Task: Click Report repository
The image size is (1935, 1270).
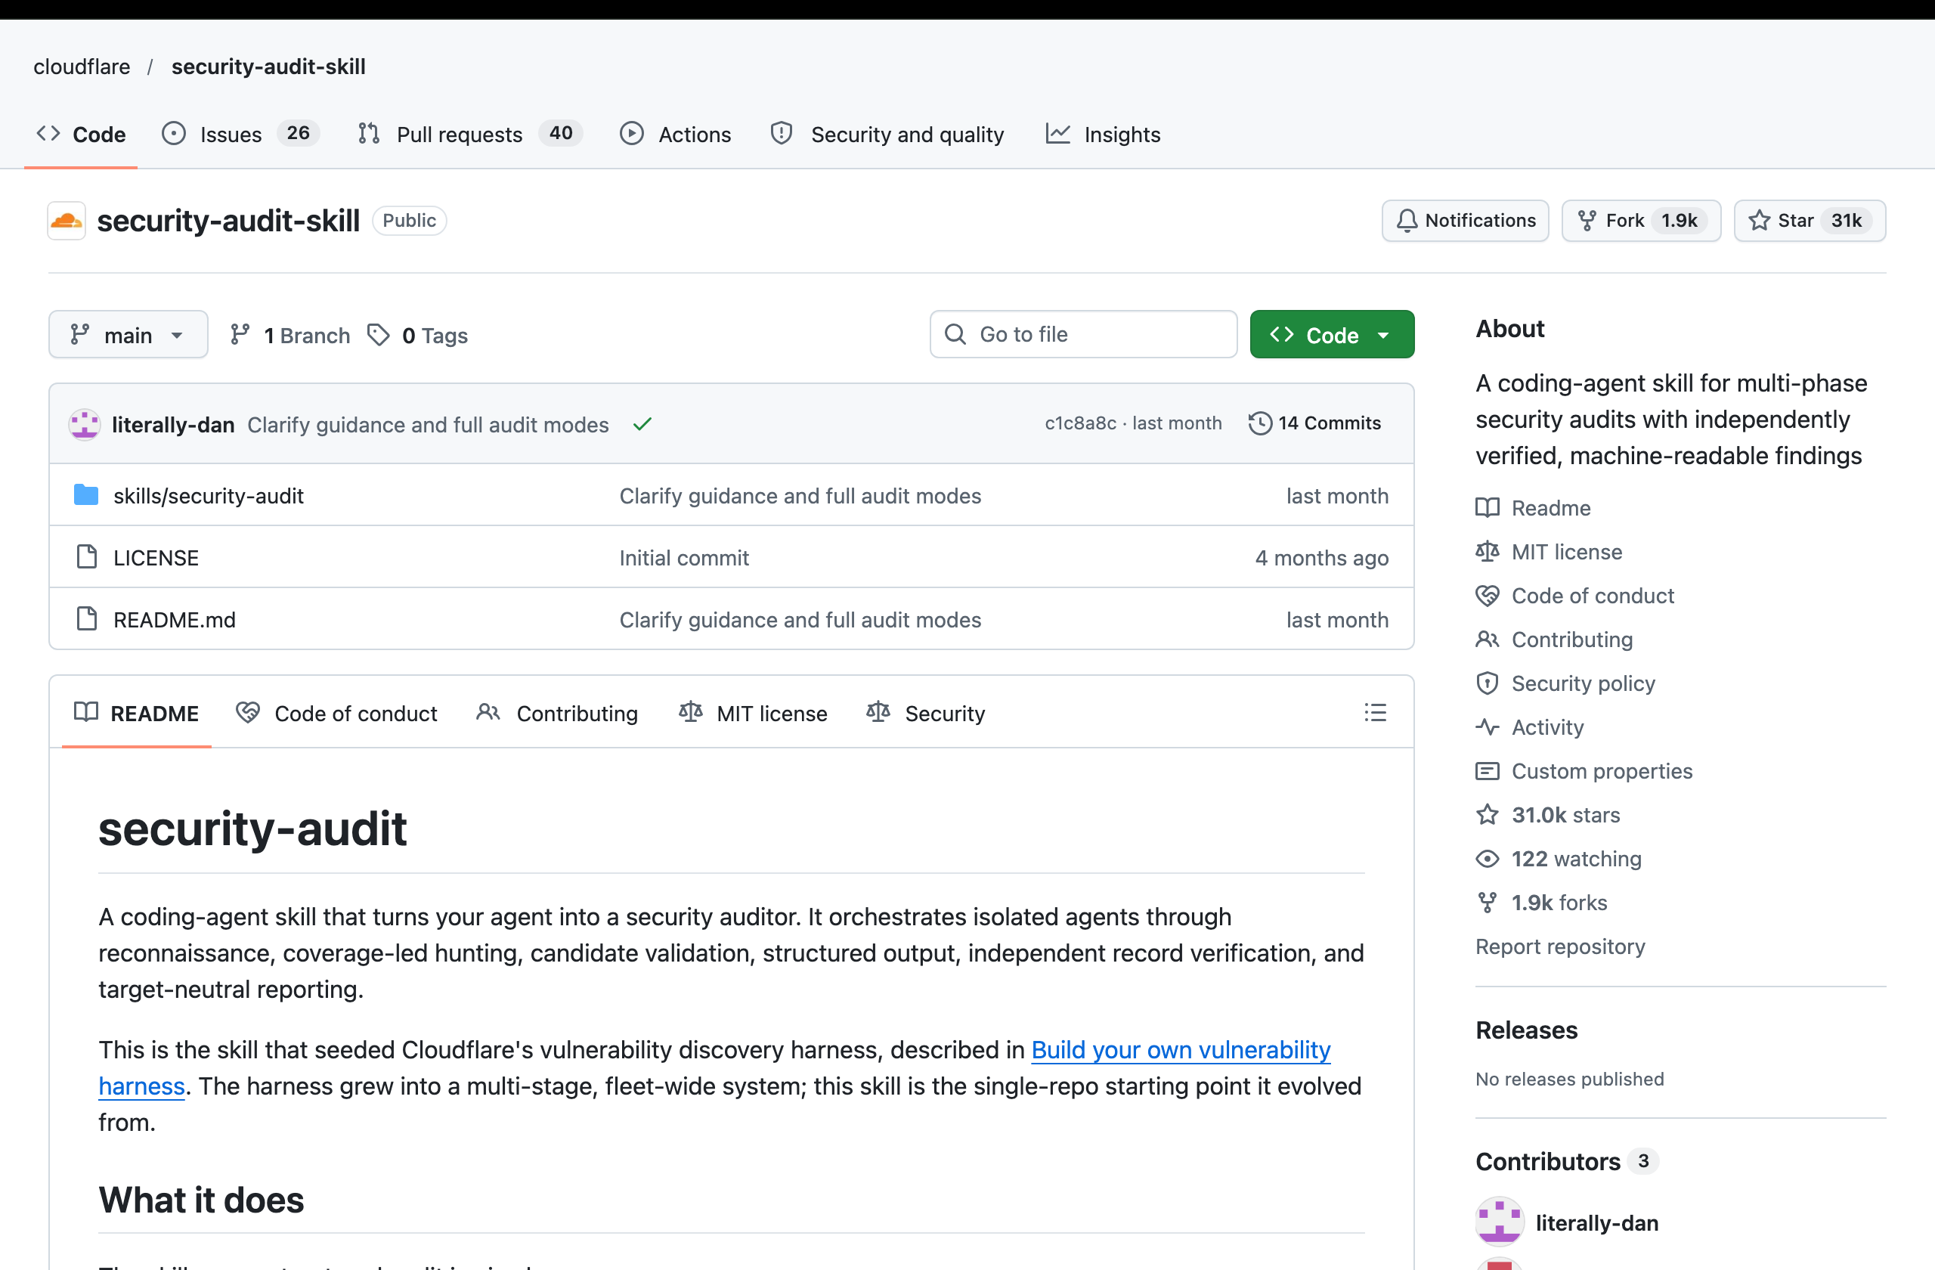Action: point(1560,946)
